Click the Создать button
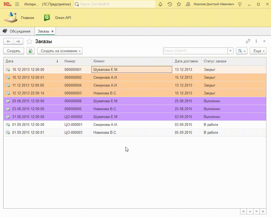The width and height of the screenshot is (271, 217). pyautogui.click(x=14, y=51)
